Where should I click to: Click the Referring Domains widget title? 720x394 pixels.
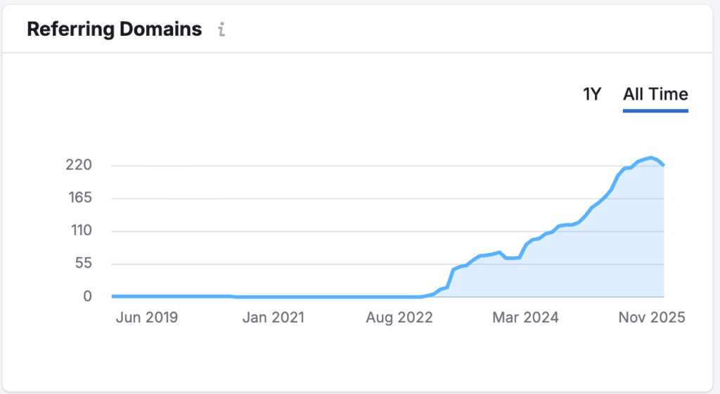pos(114,29)
